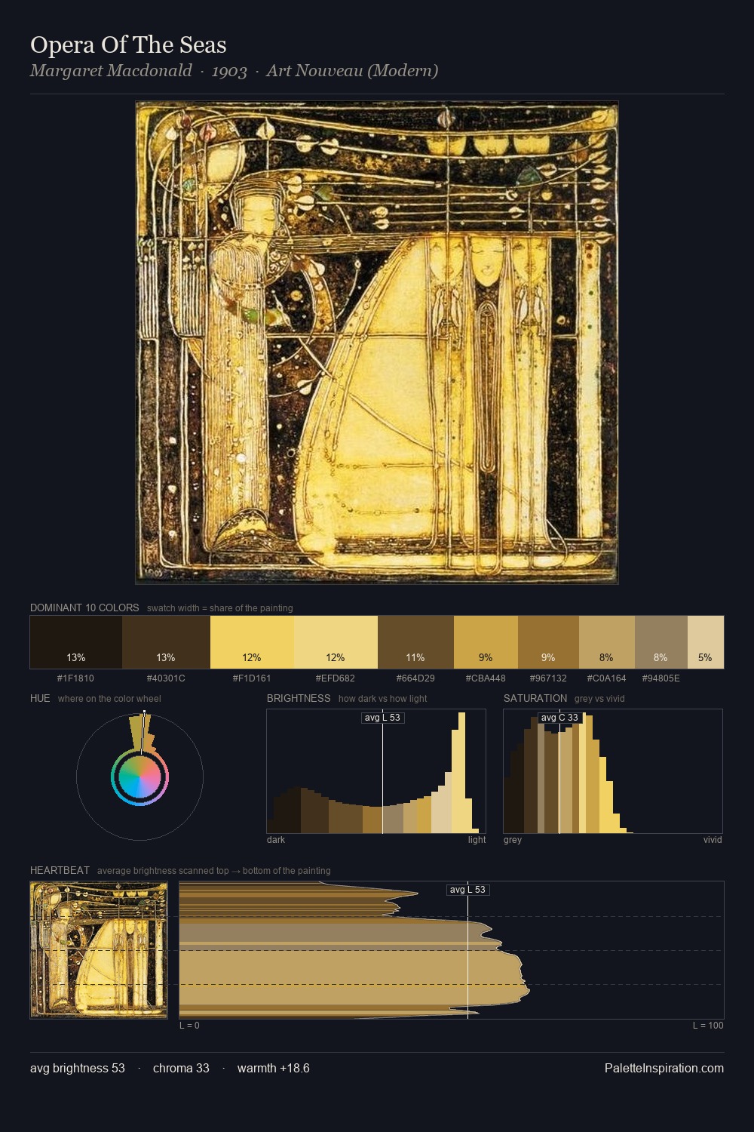
Task: Click the HEARTBEAT section heading
Action: (60, 870)
